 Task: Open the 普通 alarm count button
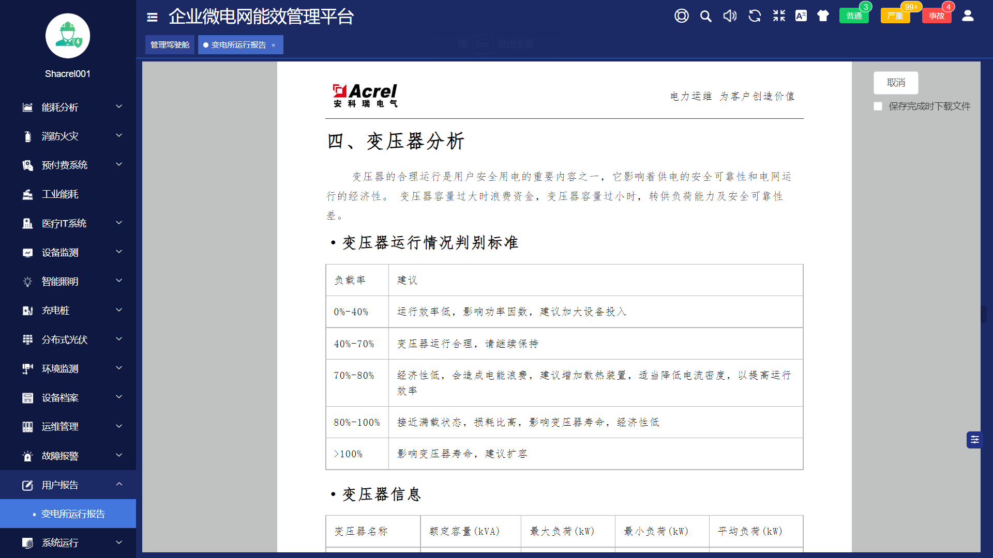(x=854, y=16)
